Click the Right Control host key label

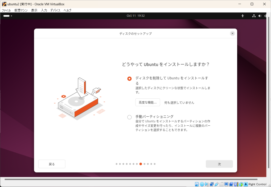coord(257,184)
